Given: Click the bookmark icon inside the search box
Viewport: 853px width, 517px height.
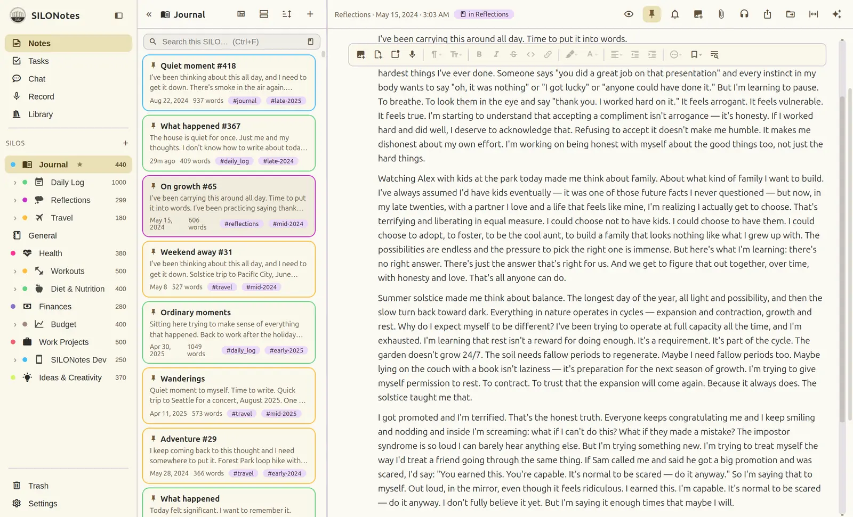Looking at the screenshot, I should (x=311, y=42).
